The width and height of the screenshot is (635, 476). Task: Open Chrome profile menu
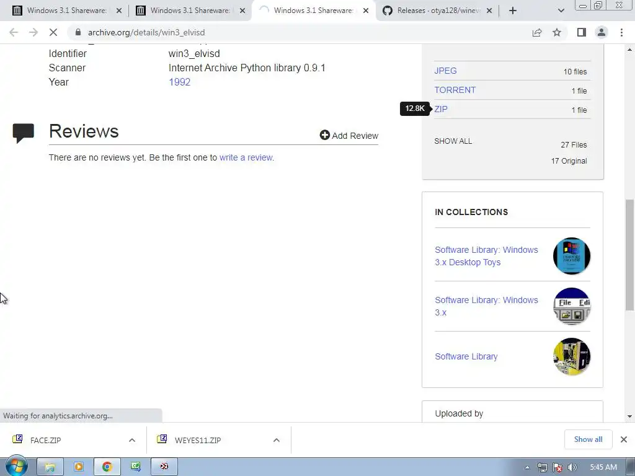point(602,32)
